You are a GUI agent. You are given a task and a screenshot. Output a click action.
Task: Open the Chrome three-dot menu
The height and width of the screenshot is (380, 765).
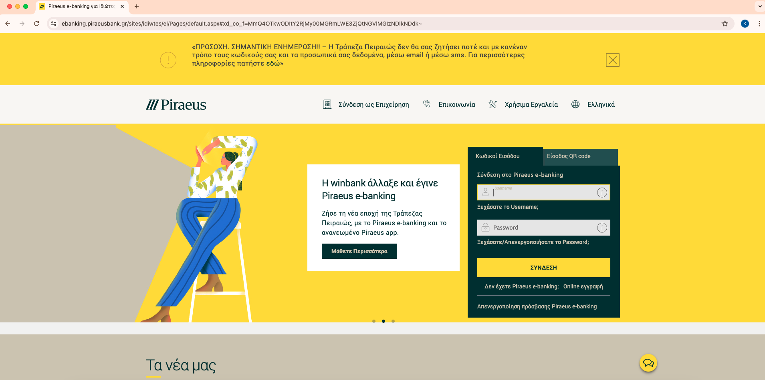pos(759,24)
